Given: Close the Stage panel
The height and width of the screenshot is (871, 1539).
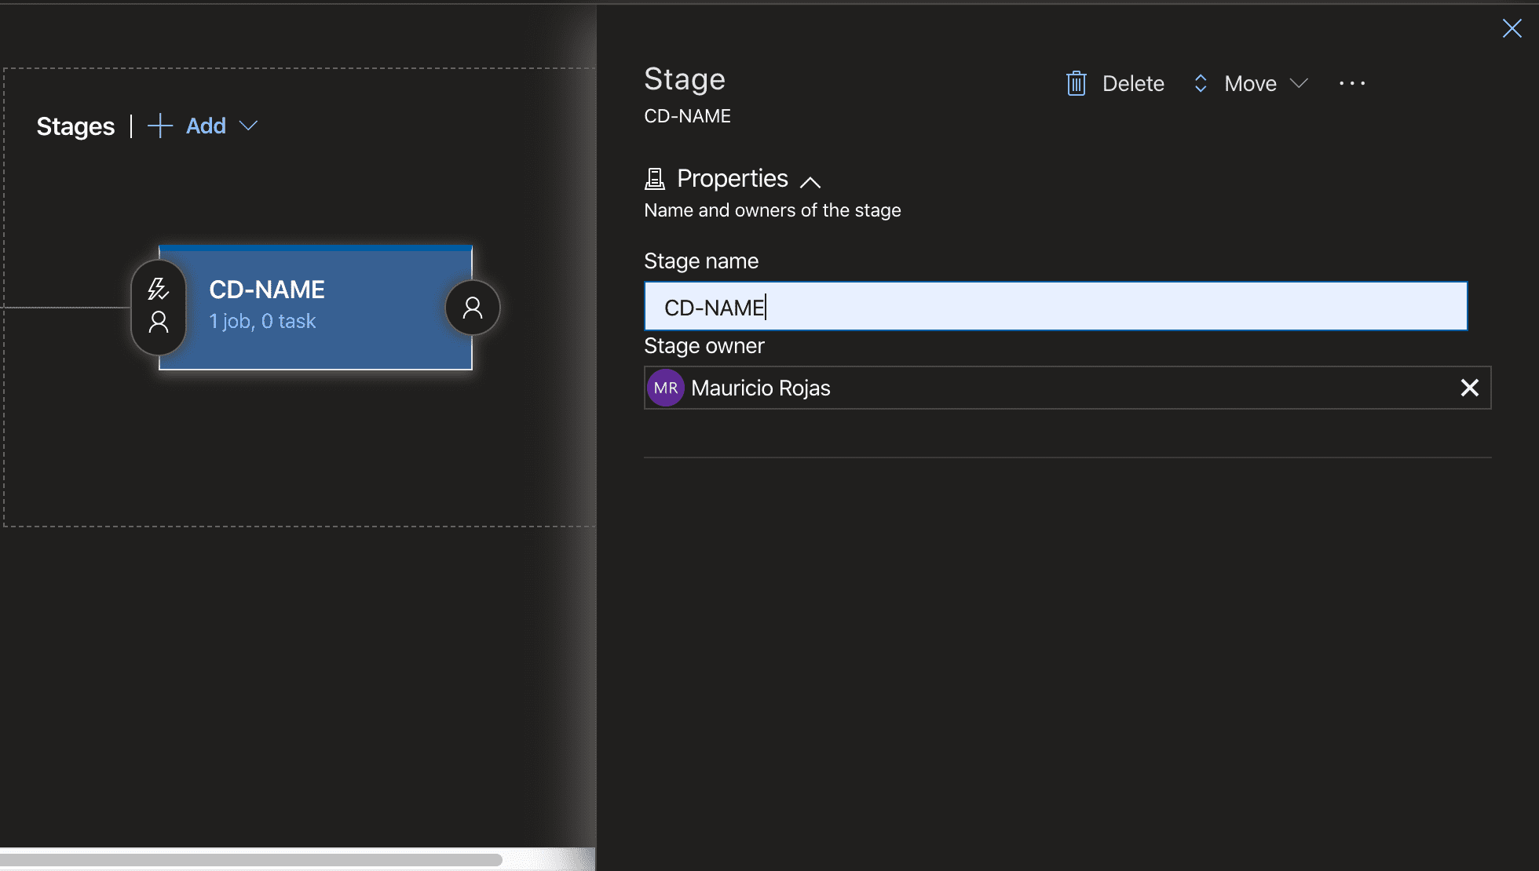Looking at the screenshot, I should point(1512,29).
